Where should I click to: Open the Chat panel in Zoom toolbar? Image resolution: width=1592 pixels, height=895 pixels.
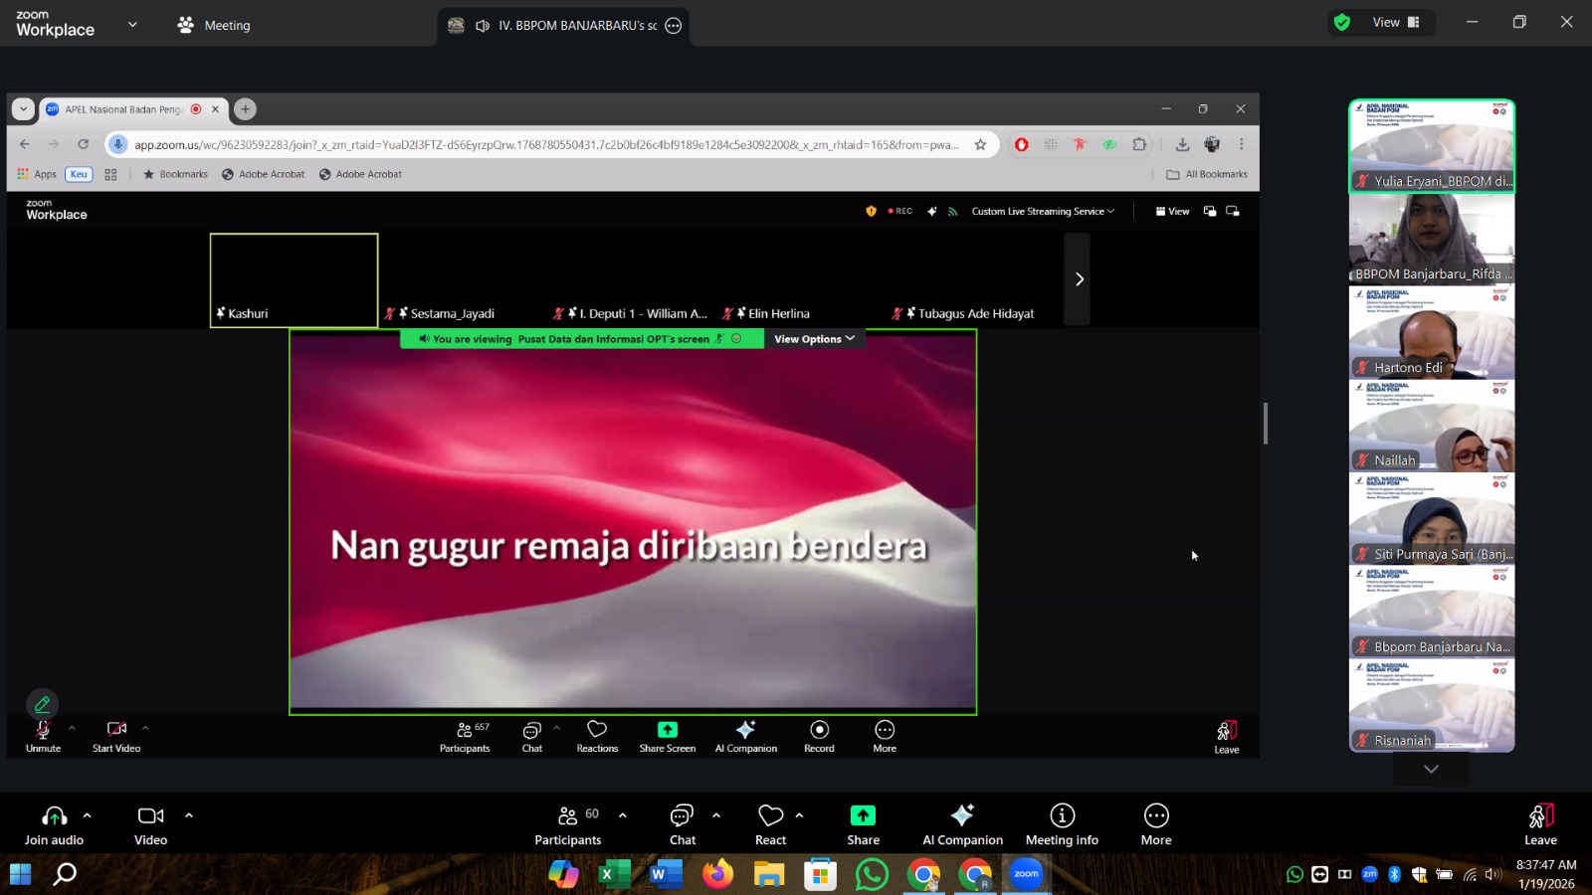coord(682,825)
